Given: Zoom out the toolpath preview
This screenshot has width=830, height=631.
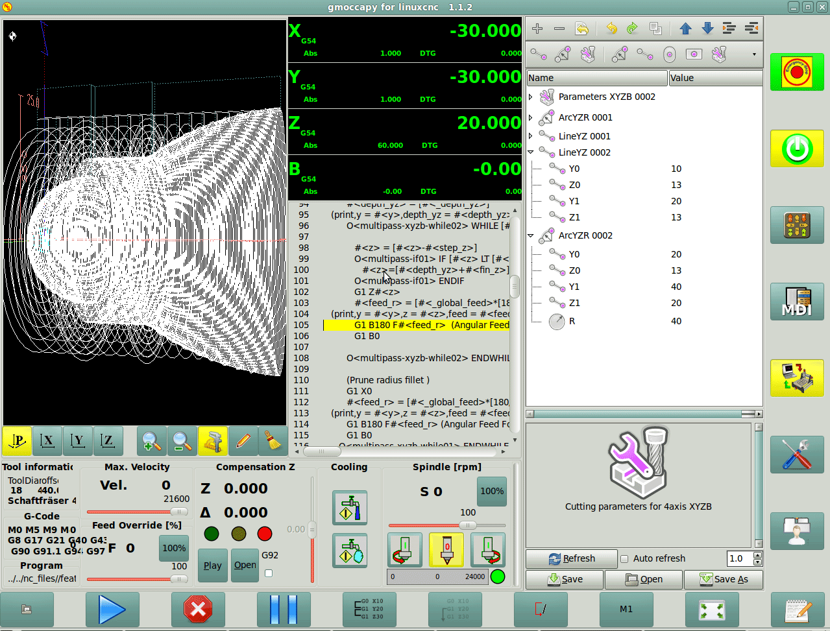Looking at the screenshot, I should click(182, 441).
